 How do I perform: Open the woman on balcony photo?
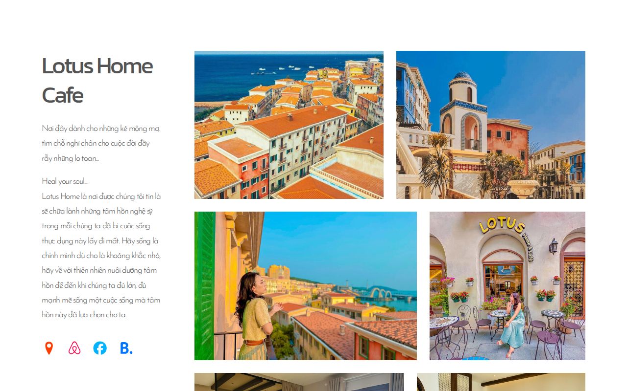click(306, 286)
